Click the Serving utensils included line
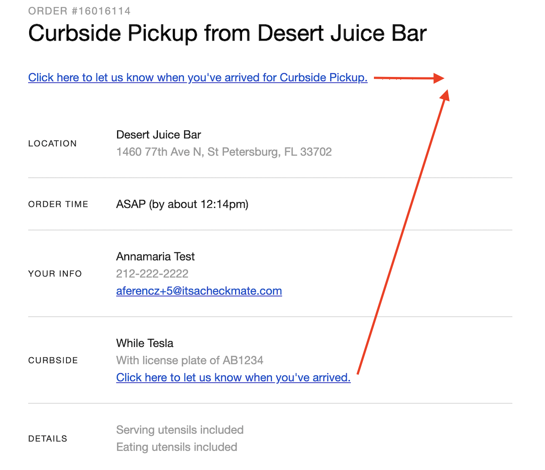The height and width of the screenshot is (470, 545). [180, 430]
